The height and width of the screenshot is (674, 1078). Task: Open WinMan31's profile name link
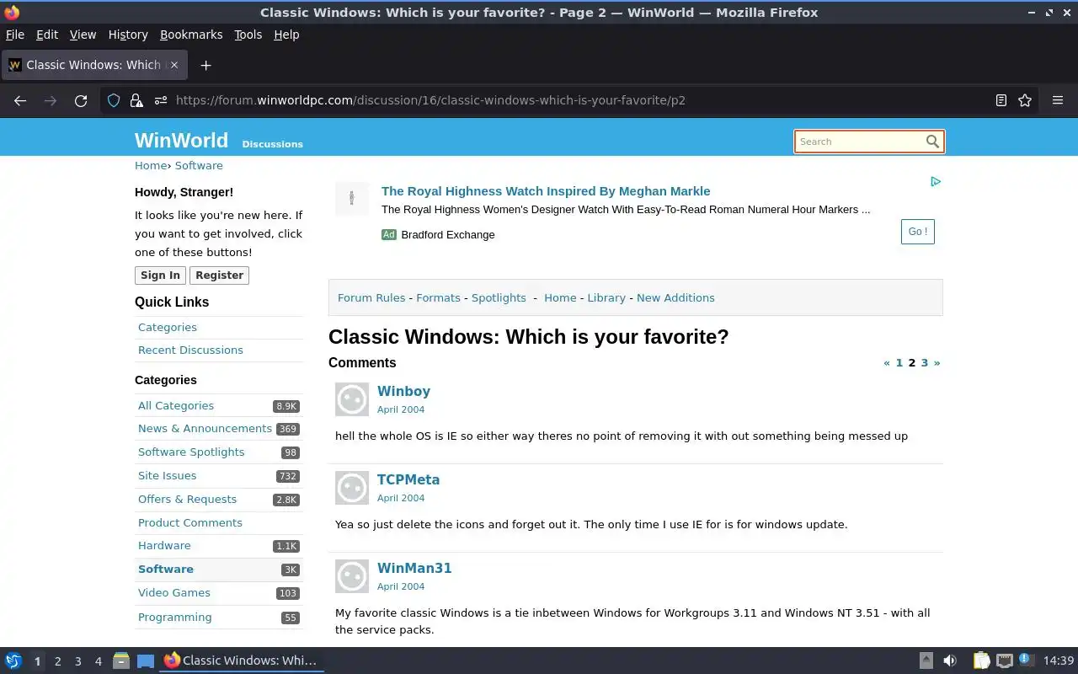coord(414,569)
